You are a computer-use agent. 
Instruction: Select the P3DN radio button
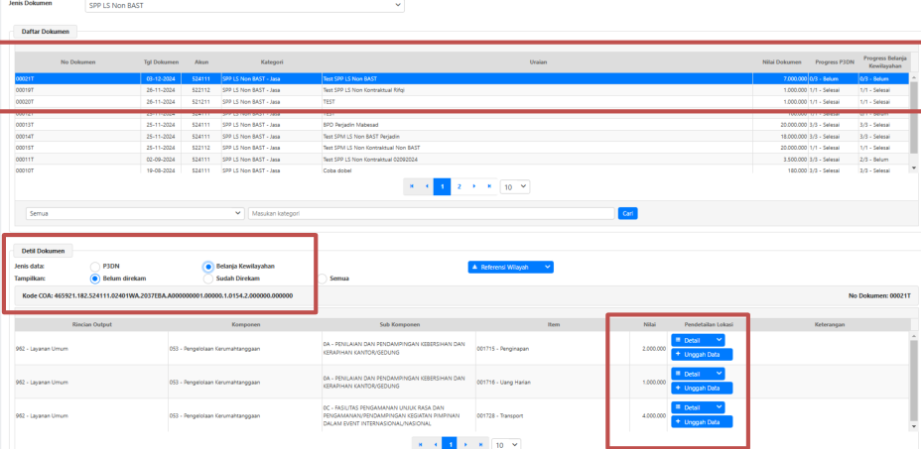(95, 266)
